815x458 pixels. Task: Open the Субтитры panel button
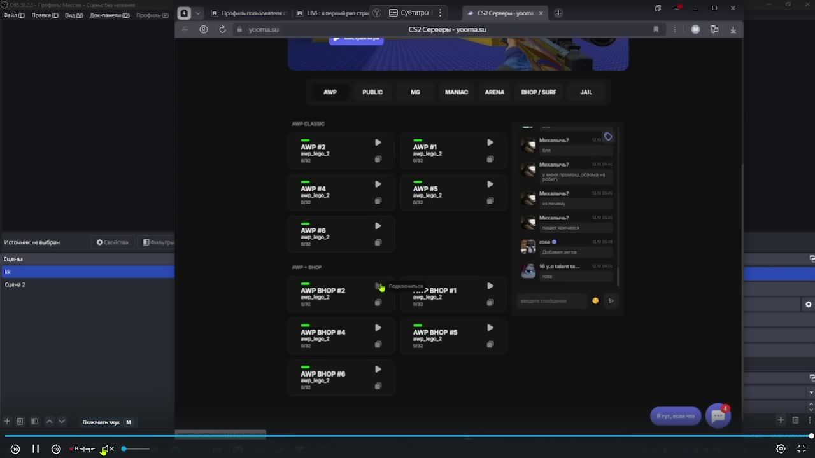pos(408,13)
